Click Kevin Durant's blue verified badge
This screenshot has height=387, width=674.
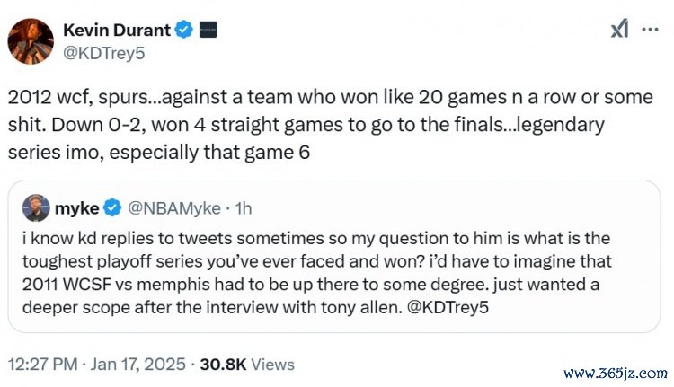tap(184, 31)
